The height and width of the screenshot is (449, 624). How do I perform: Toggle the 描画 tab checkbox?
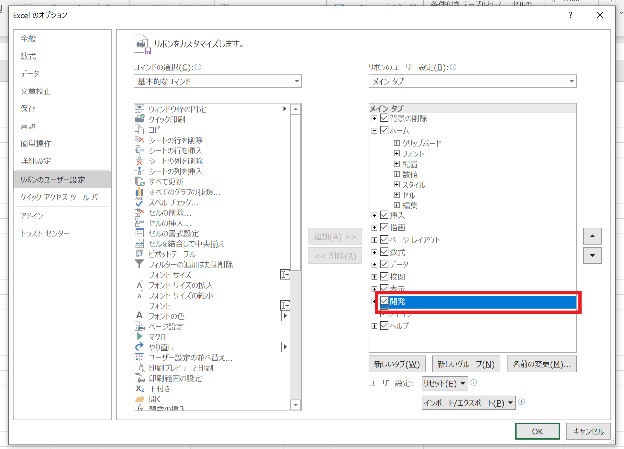[x=384, y=227]
